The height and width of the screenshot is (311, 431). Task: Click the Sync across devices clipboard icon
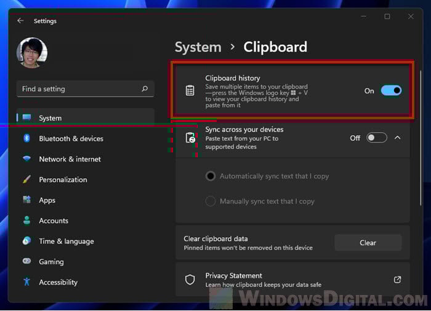(190, 138)
